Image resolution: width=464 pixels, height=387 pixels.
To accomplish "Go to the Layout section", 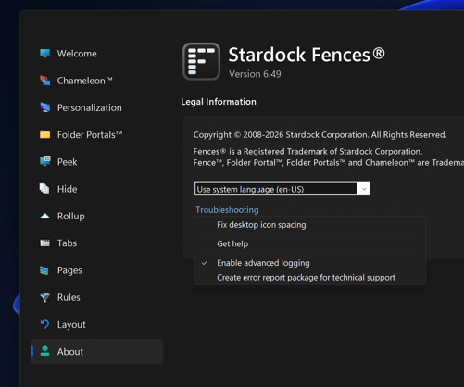I will [71, 325].
